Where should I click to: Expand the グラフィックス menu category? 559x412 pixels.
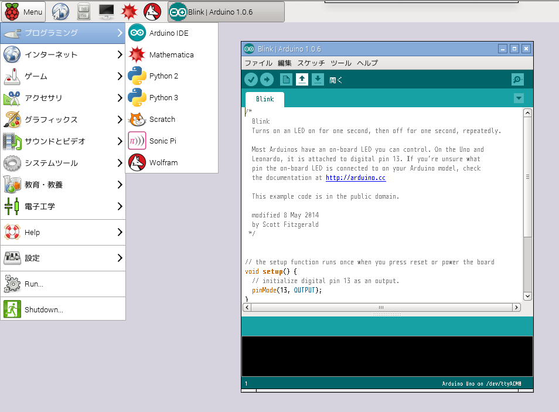point(63,119)
